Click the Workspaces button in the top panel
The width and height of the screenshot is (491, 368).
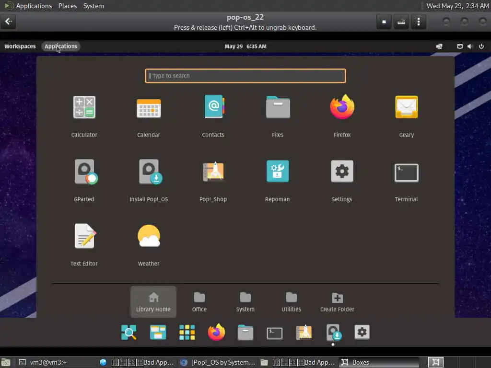coord(20,46)
